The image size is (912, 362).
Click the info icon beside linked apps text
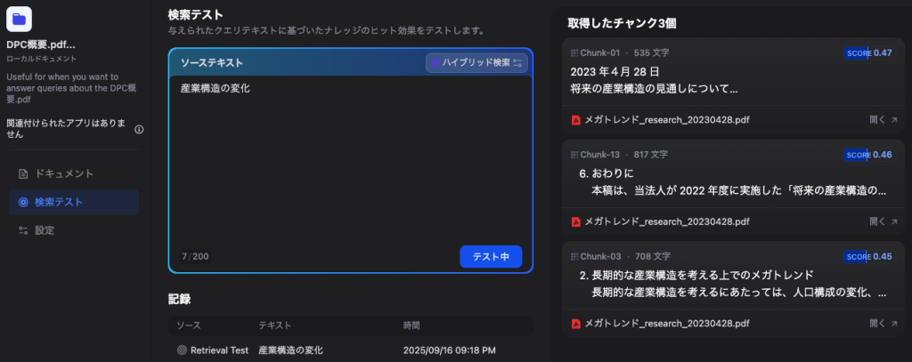point(139,129)
